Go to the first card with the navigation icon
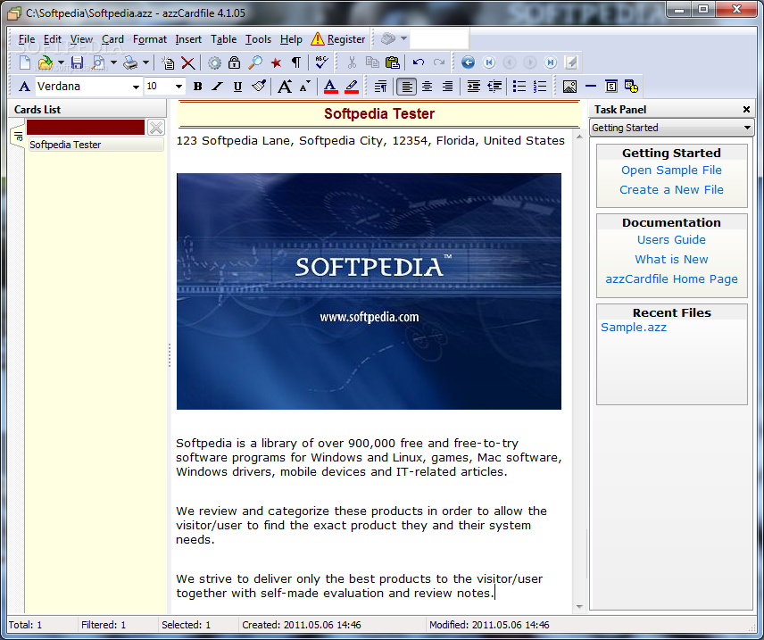This screenshot has height=640, width=764. [x=489, y=62]
